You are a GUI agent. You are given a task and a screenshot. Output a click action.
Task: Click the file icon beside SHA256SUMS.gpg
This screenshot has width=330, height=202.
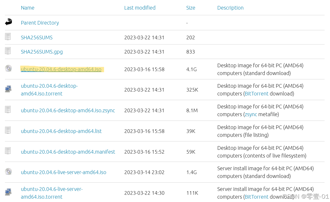coord(8,51)
